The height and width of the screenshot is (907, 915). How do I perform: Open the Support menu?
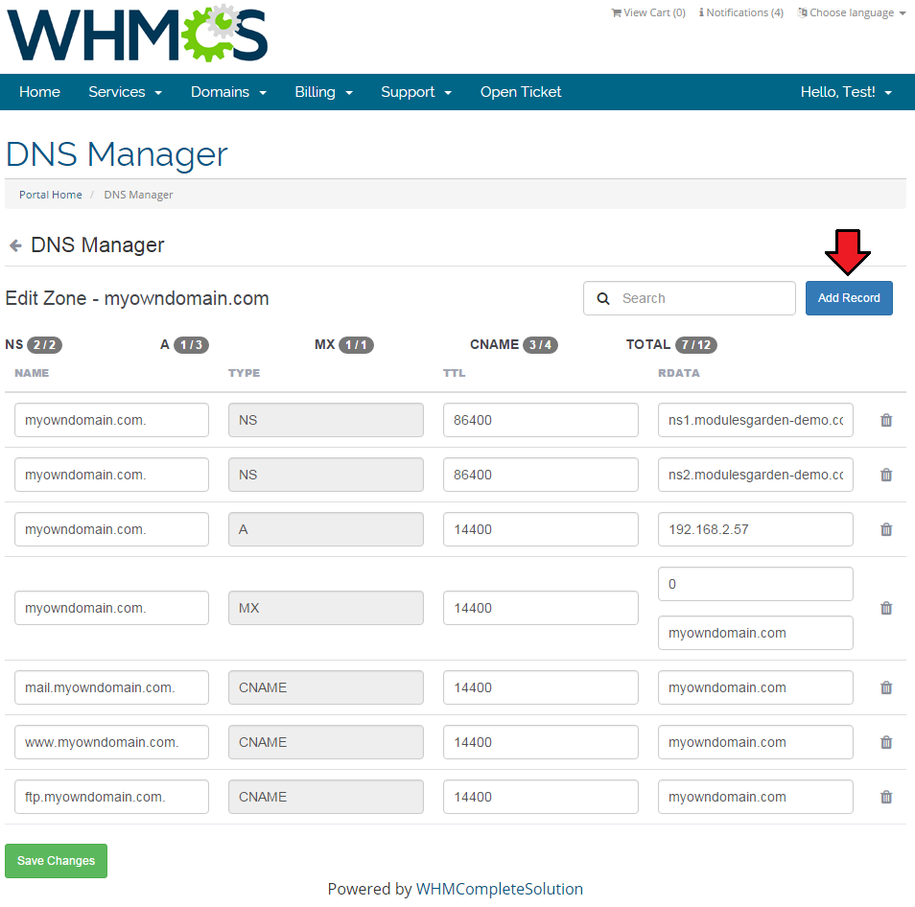[x=416, y=92]
